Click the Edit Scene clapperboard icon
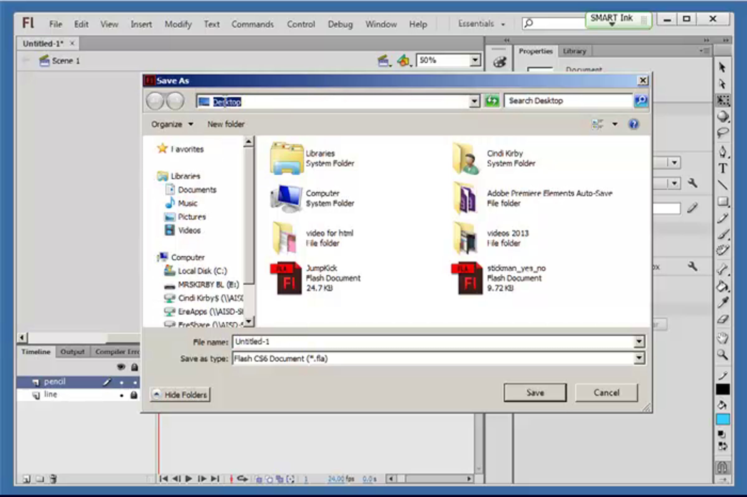 pyautogui.click(x=384, y=60)
